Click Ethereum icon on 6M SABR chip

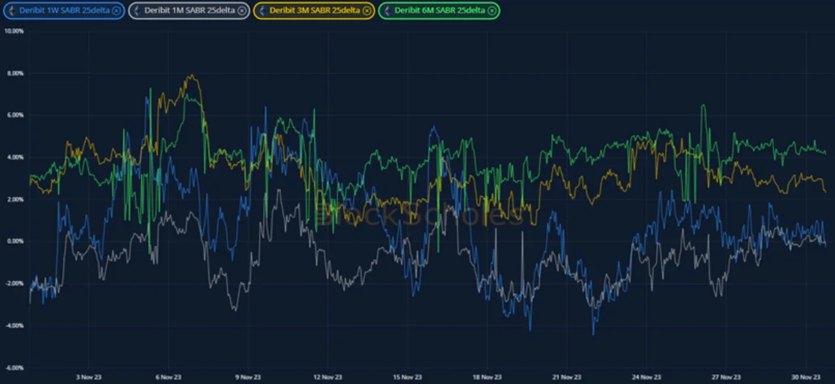[387, 10]
